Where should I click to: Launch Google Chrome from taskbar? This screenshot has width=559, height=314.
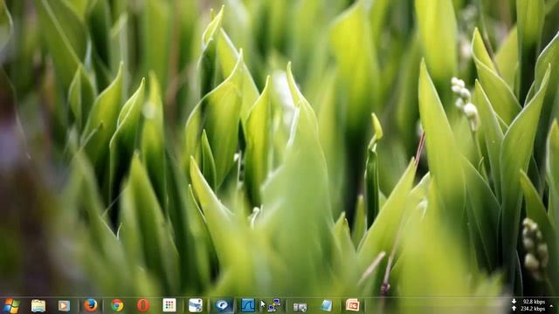(117, 305)
